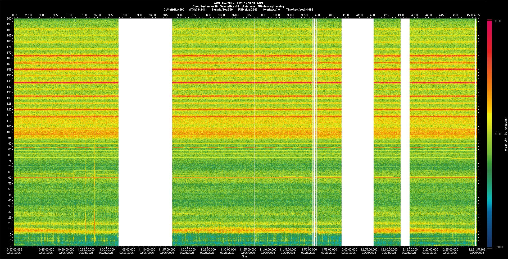Image resolution: width=508 pixels, height=259 pixels.
Task: Click the 100 Hz frequency axis label
Action: 9,132
